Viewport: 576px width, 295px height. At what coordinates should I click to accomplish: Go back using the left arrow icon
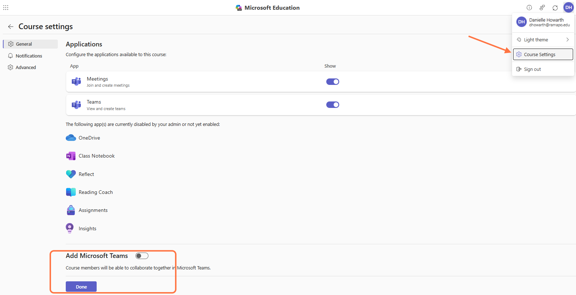click(x=11, y=27)
